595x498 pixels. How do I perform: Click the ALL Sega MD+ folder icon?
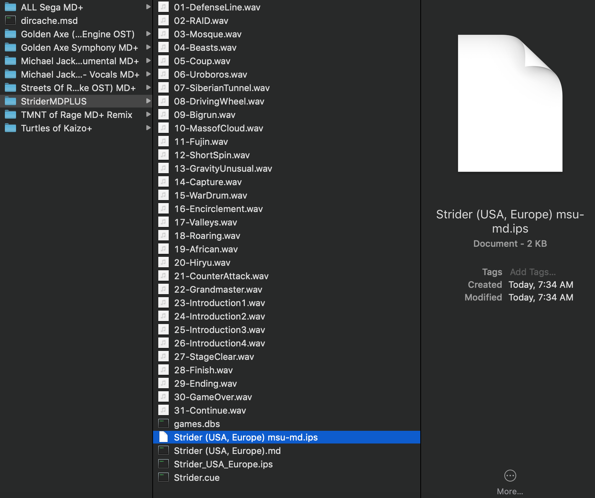click(x=10, y=7)
